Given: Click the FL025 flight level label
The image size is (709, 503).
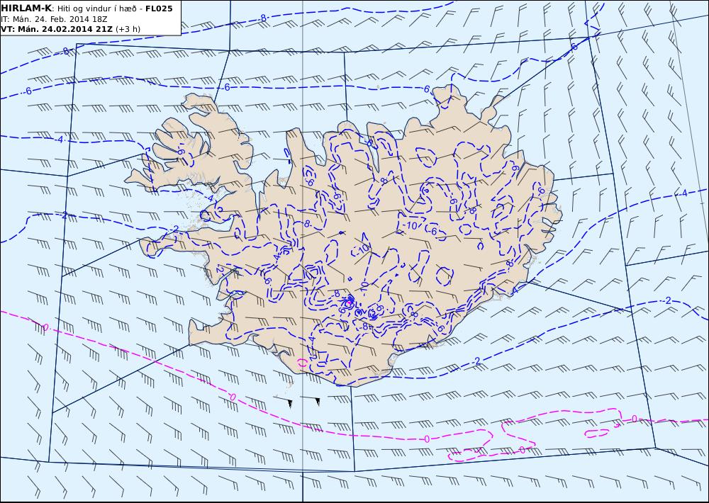Looking at the screenshot, I should 159,9.
